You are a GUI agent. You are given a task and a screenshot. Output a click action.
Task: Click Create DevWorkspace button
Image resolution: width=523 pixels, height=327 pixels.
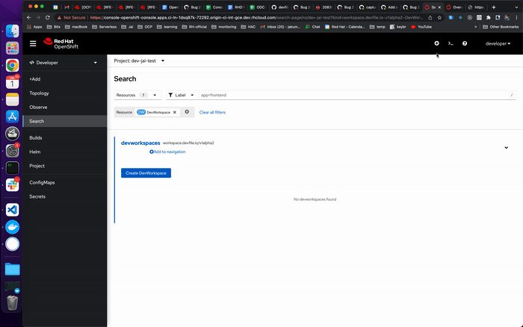[146, 173]
